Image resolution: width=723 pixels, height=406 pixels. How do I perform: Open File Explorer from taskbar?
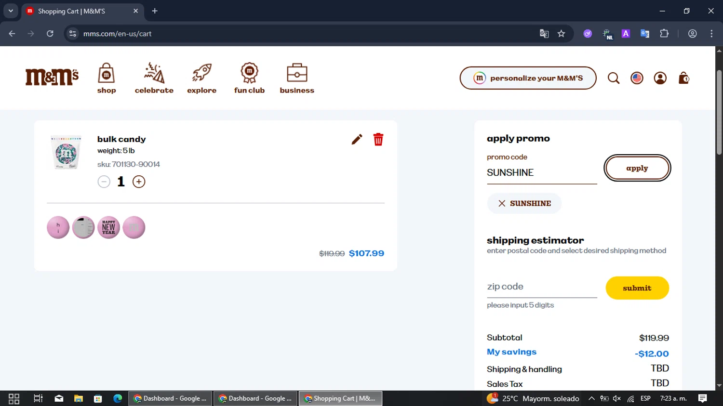click(78, 398)
